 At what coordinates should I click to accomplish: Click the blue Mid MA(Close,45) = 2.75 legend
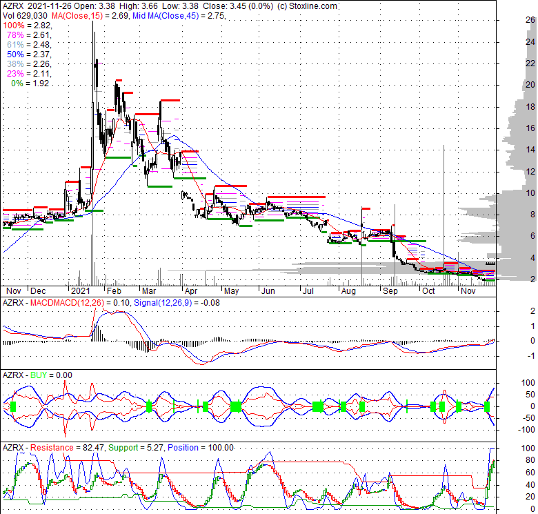[x=179, y=16]
